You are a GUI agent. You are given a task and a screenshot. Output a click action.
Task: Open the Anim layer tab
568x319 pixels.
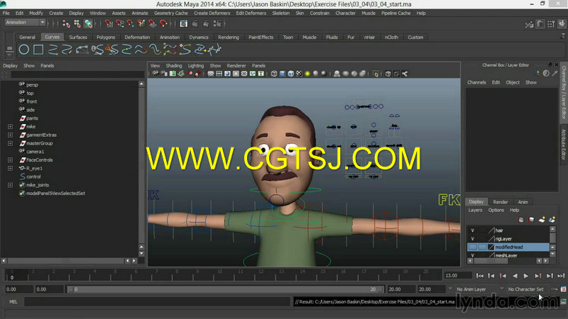pyautogui.click(x=523, y=202)
